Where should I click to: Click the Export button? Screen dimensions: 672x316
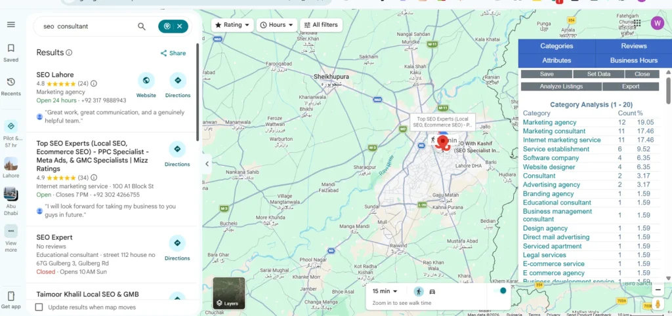pyautogui.click(x=631, y=87)
